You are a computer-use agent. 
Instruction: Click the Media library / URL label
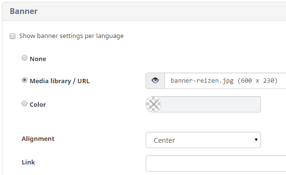point(60,81)
